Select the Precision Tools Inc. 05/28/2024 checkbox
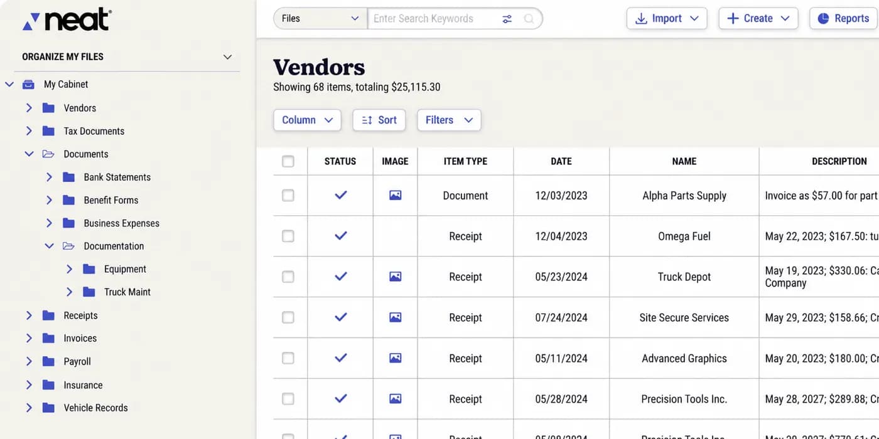Image resolution: width=879 pixels, height=439 pixels. coord(288,399)
